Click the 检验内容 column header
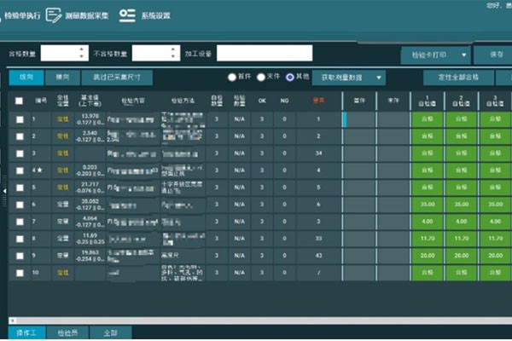Image resolution: width=512 pixels, height=341 pixels. [x=133, y=101]
